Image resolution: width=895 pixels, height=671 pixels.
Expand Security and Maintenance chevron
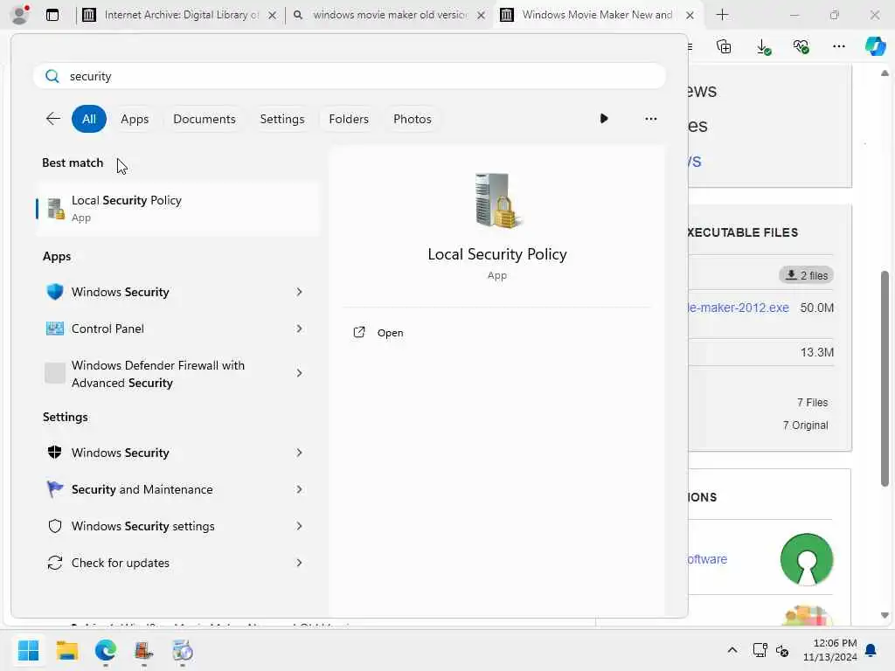[299, 489]
